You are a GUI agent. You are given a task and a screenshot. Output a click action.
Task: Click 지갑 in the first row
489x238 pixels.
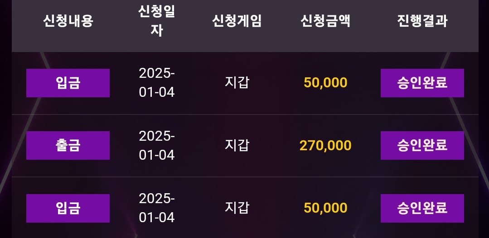pyautogui.click(x=237, y=83)
